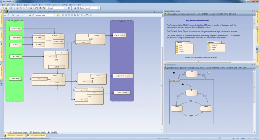The height and width of the screenshot is (140, 259).
Task: Select the Hardware package in Implementation Model
Action: point(216,47)
